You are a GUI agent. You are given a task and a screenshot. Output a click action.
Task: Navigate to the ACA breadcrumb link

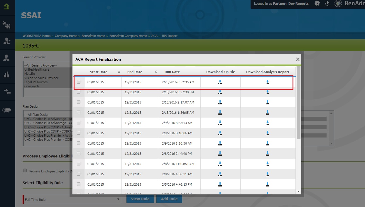(x=154, y=36)
